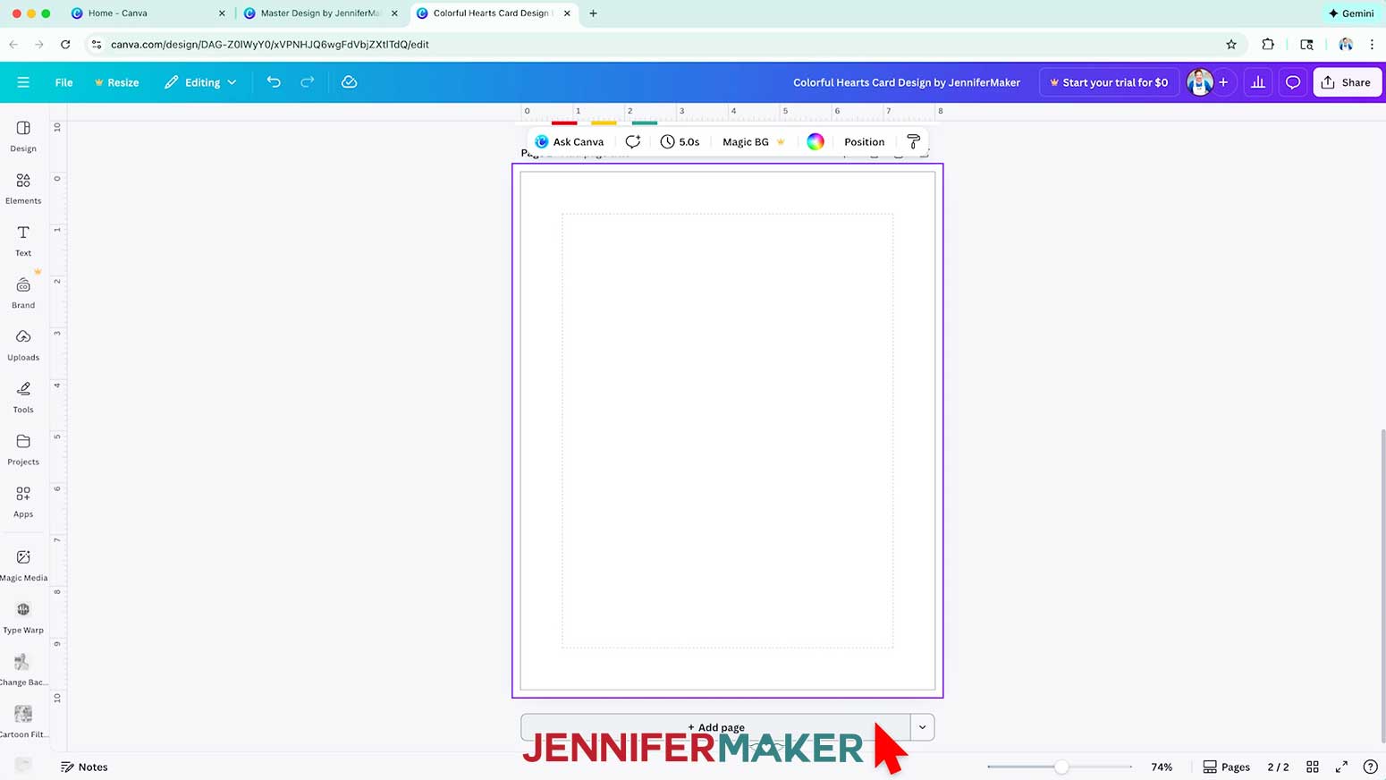Enter fullscreen present mode
This screenshot has width=1386, height=780.
(x=1341, y=767)
